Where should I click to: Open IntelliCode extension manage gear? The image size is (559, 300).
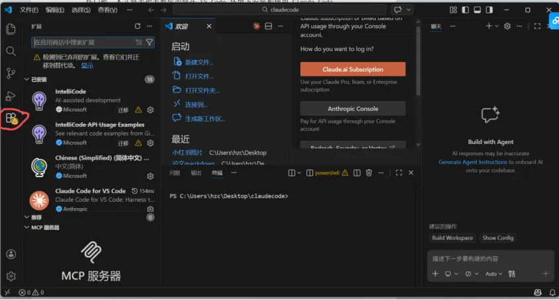tap(150, 110)
